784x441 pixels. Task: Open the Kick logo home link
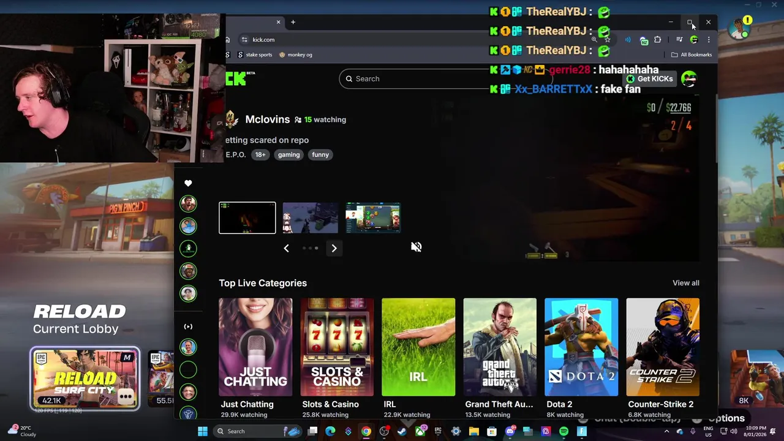(240, 78)
